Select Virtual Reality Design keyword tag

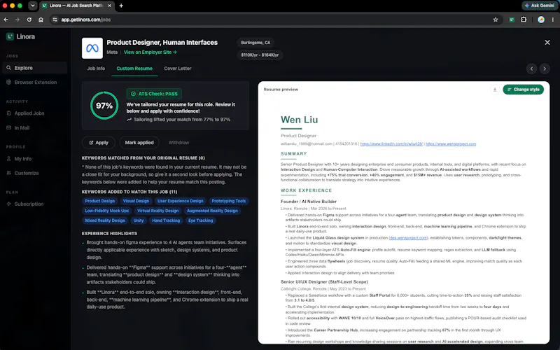[x=158, y=211]
